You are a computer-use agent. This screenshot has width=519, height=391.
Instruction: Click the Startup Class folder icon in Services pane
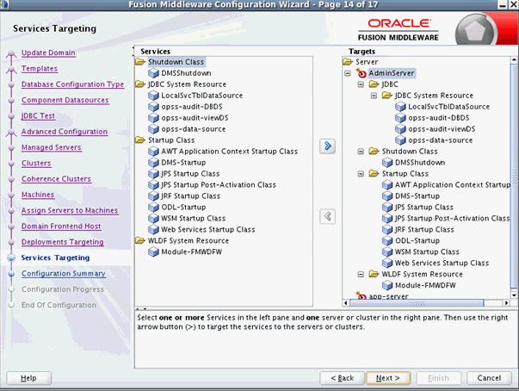(140, 140)
